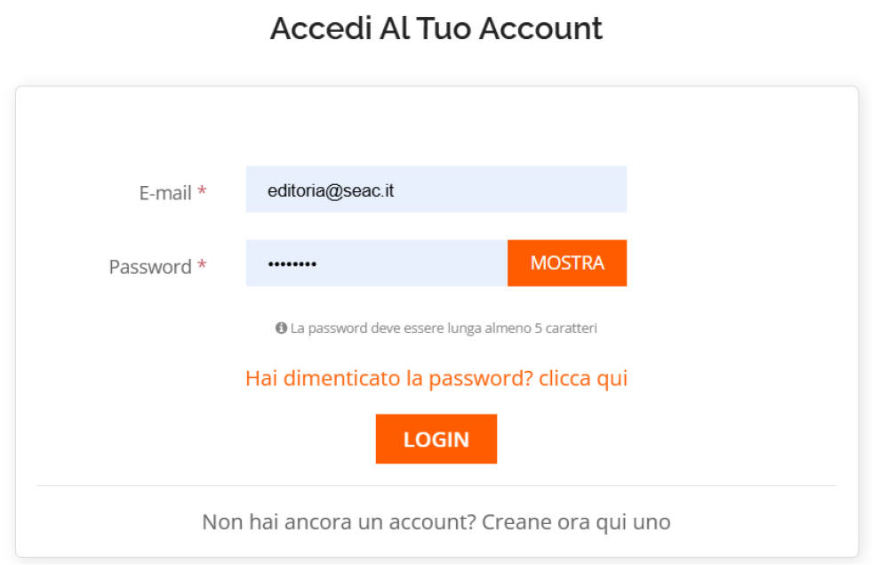The height and width of the screenshot is (565, 872).
Task: Show the password with MOSTRA button
Action: pyautogui.click(x=567, y=263)
